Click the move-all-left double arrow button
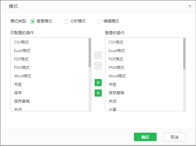The height and width of the screenshot is (146, 196). click(98, 93)
